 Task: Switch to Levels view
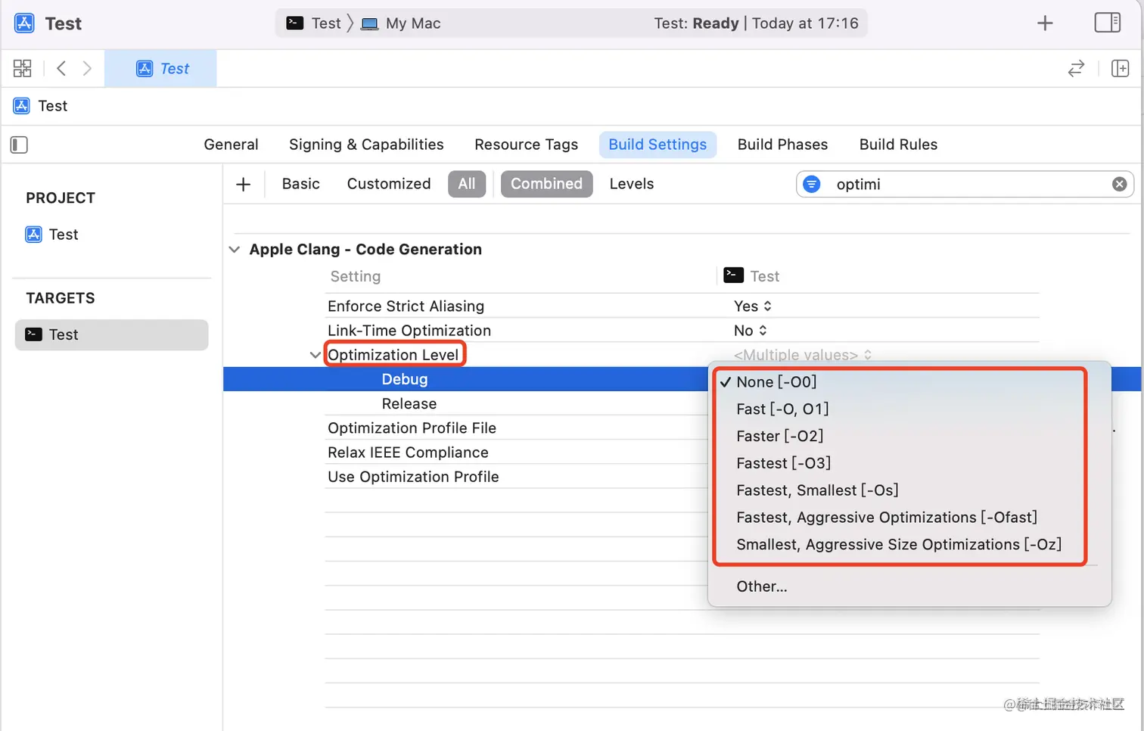pyautogui.click(x=631, y=184)
